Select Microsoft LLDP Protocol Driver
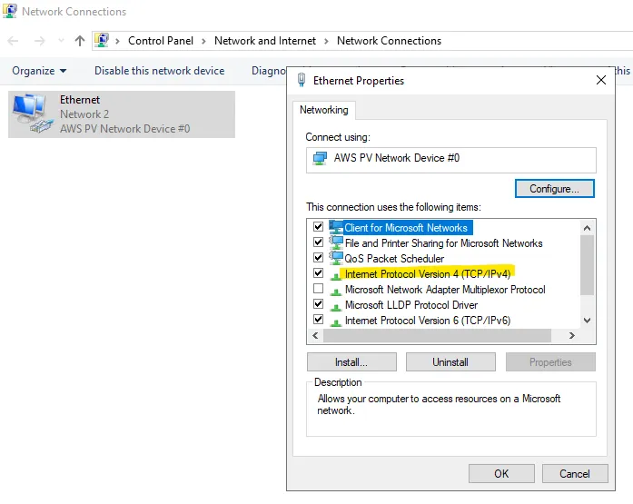This screenshot has width=633, height=504. (x=411, y=304)
